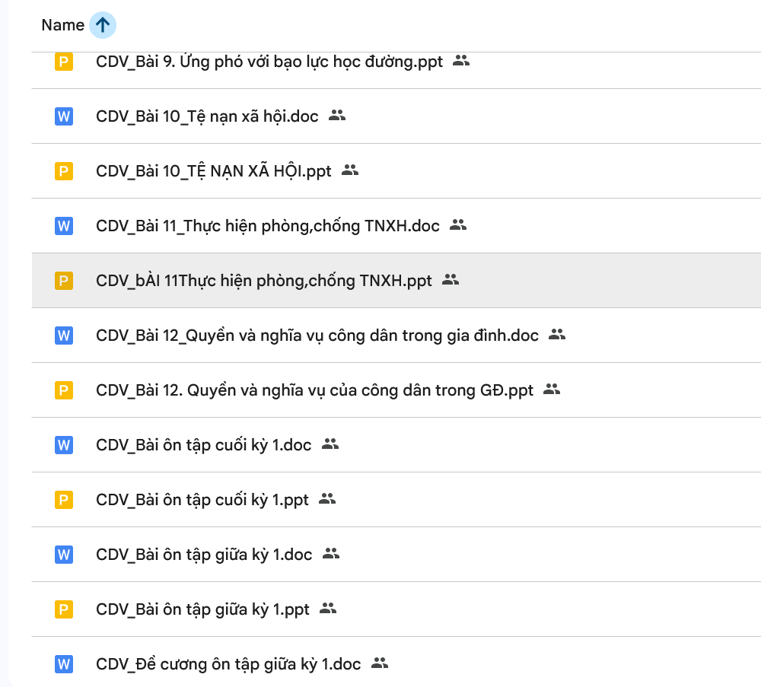Click Word icon of Bài 10_Tệ nạn xã hội.doc
The height and width of the screenshot is (687, 761).
point(64,116)
